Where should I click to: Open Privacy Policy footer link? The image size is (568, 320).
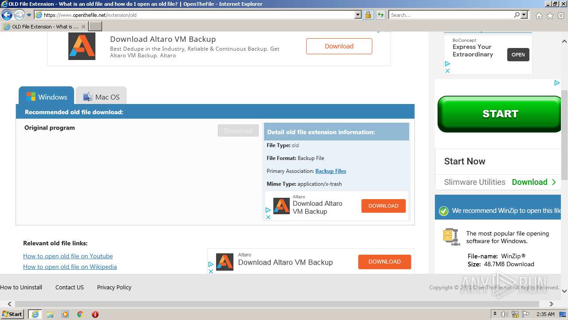pyautogui.click(x=114, y=287)
